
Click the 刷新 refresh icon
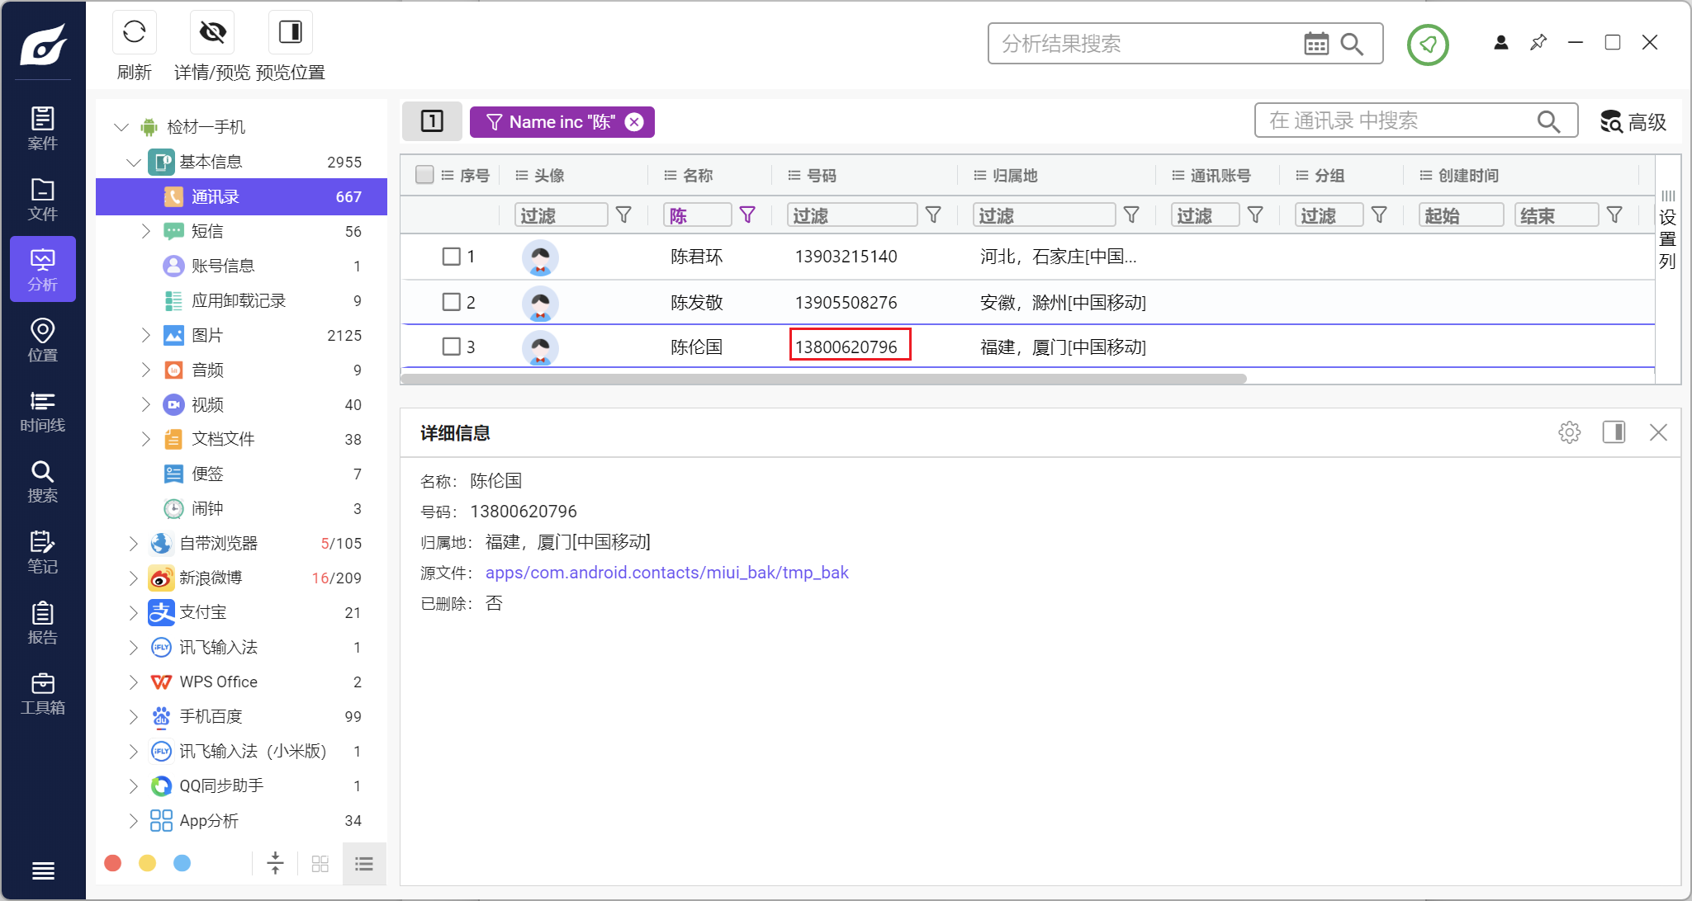(134, 32)
